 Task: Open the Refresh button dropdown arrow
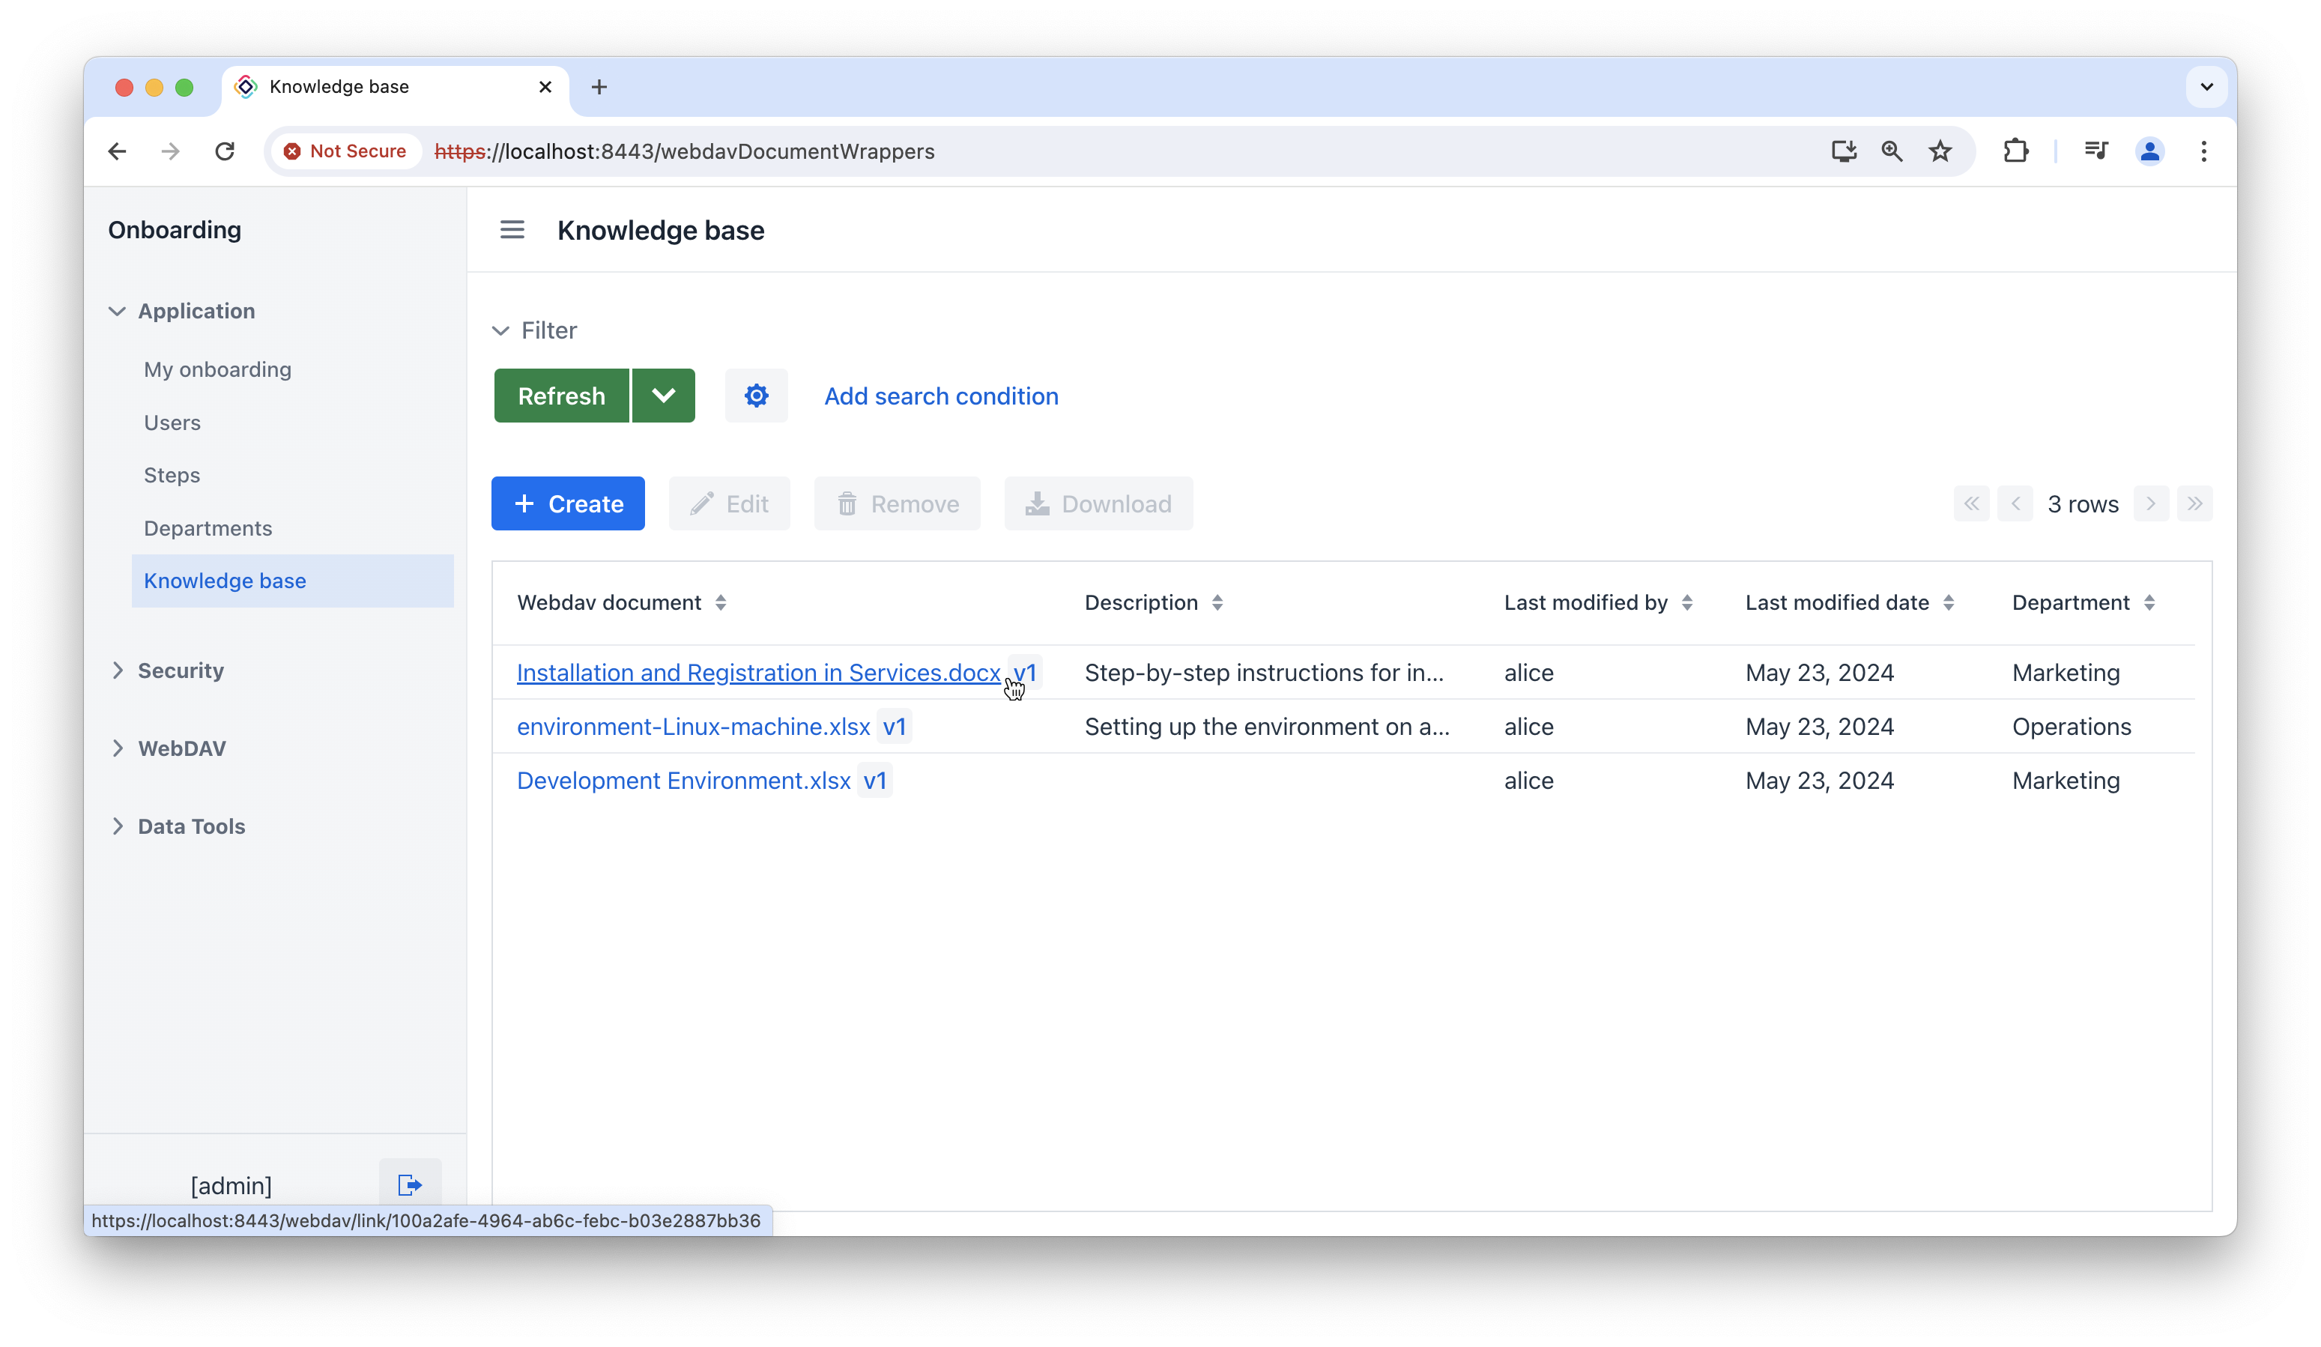(663, 395)
